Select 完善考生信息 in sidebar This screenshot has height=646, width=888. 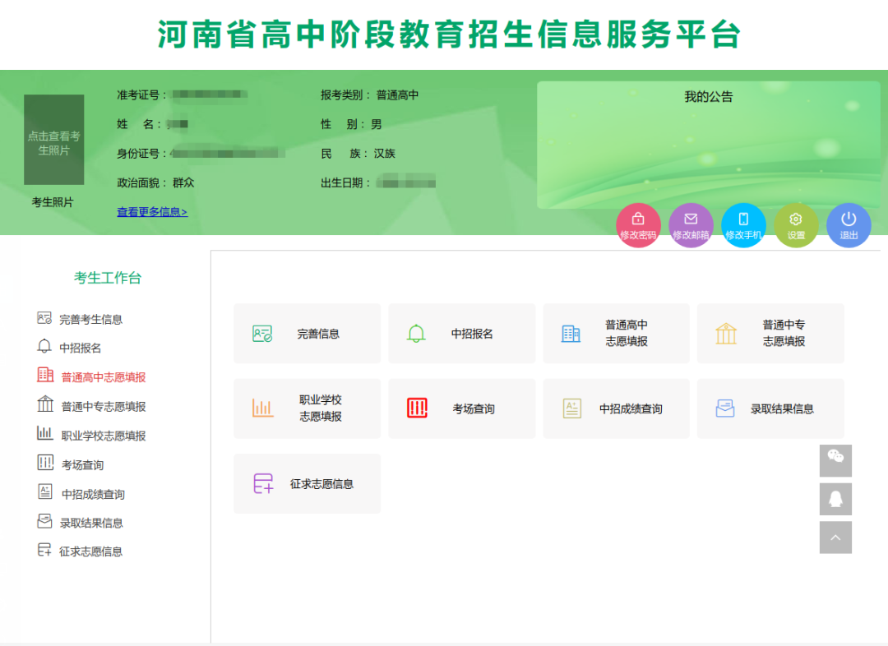90,319
